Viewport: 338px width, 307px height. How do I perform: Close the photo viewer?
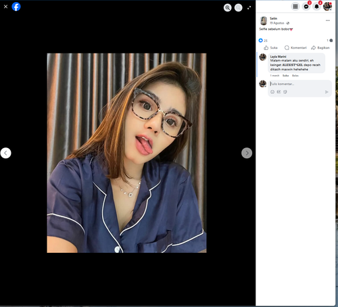coord(6,7)
